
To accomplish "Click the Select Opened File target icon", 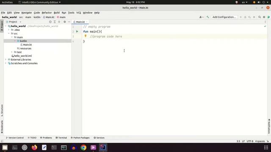I will pyautogui.click(x=50, y=22).
